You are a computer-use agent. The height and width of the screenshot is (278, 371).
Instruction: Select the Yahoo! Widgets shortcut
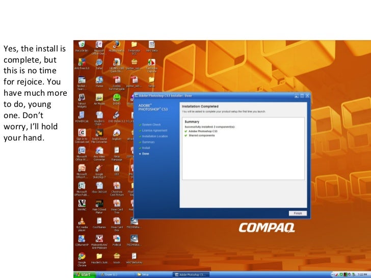(82, 101)
